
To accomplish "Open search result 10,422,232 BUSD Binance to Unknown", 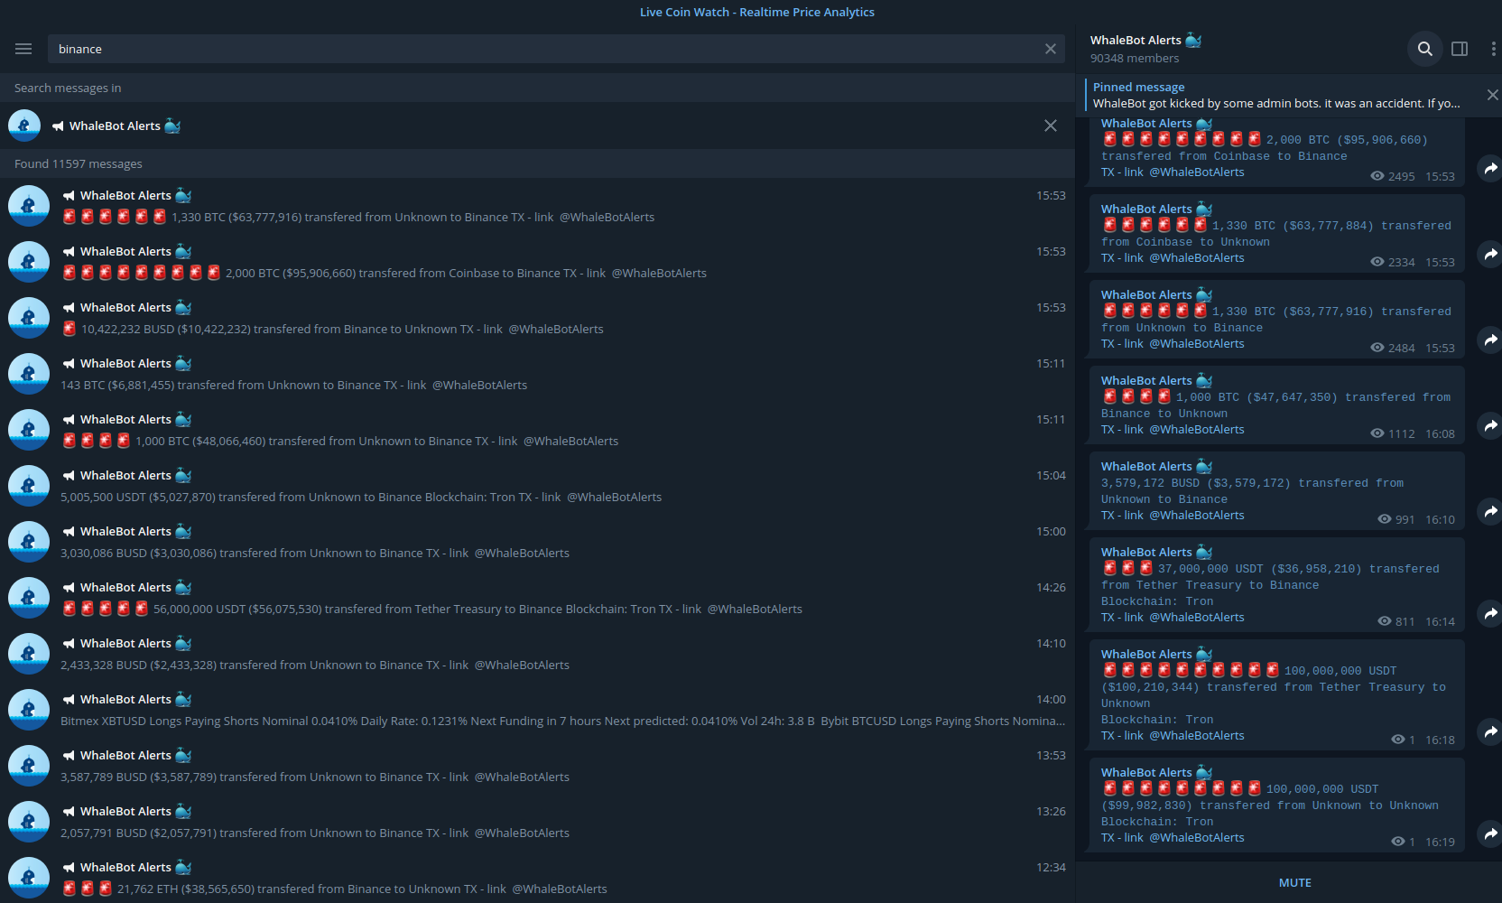I will click(537, 318).
